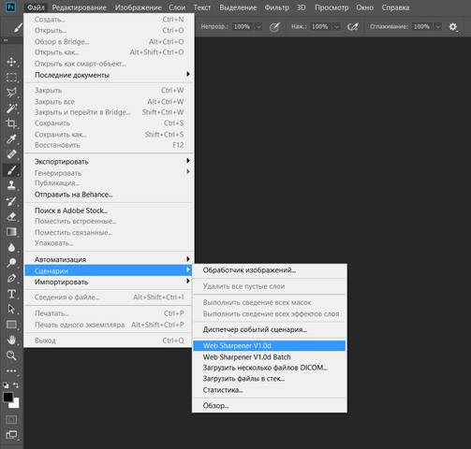The image size is (471, 449).
Task: Select the Magic Wand tool
Action: pos(11,109)
